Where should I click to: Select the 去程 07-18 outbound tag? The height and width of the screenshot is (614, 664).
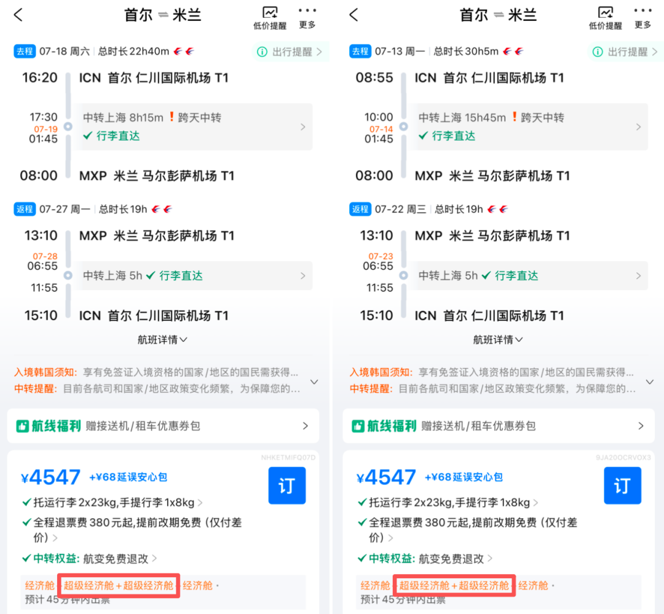[x=24, y=52]
